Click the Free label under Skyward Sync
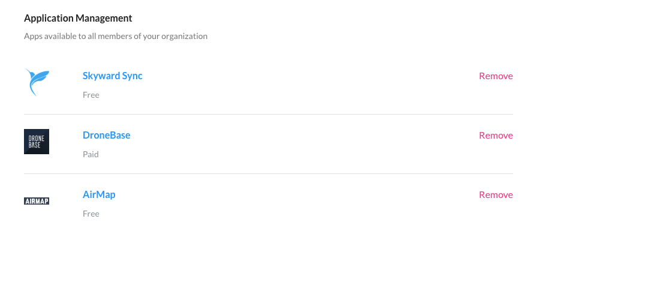The width and height of the screenshot is (648, 288). [91, 95]
